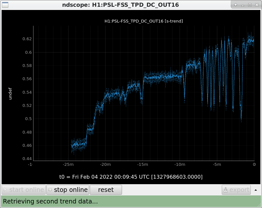262x208 pixels.
Task: Stop online data acquisition
Action: 68,190
